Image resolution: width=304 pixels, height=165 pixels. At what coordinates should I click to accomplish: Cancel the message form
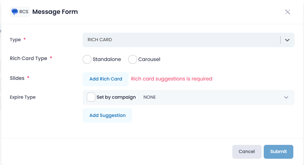246,152
